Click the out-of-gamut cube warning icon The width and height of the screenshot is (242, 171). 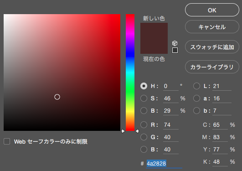tap(175, 43)
